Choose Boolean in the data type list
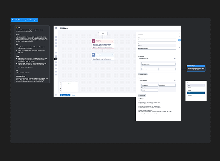The image size is (220, 161). point(196,95)
